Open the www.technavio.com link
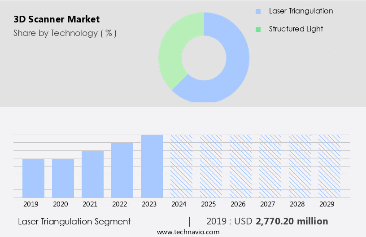The image size is (366, 237). click(188, 232)
